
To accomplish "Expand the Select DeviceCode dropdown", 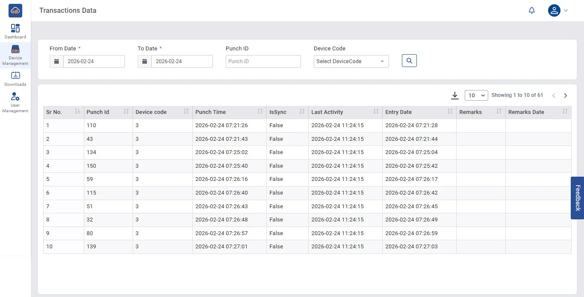I will [351, 61].
